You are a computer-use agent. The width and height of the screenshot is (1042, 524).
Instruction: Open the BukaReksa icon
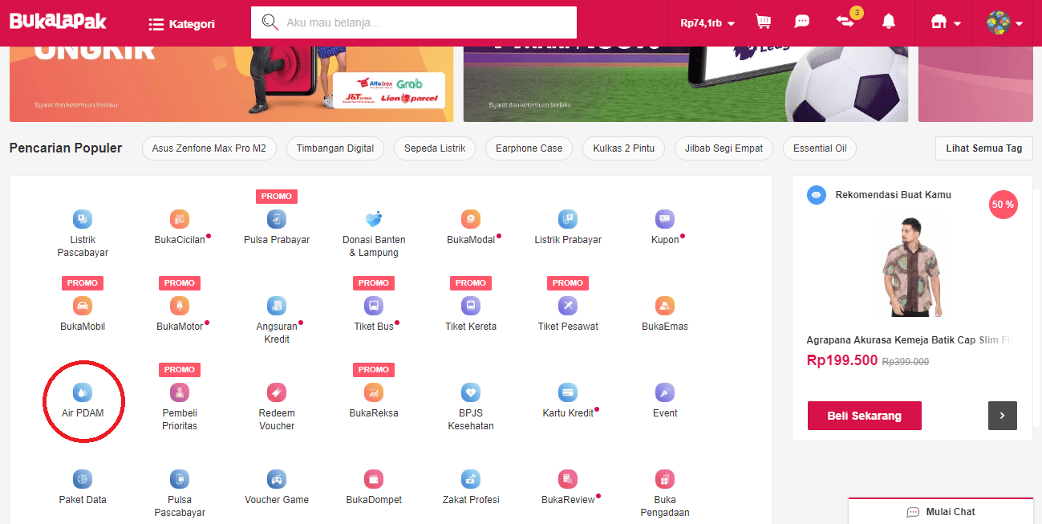(374, 392)
